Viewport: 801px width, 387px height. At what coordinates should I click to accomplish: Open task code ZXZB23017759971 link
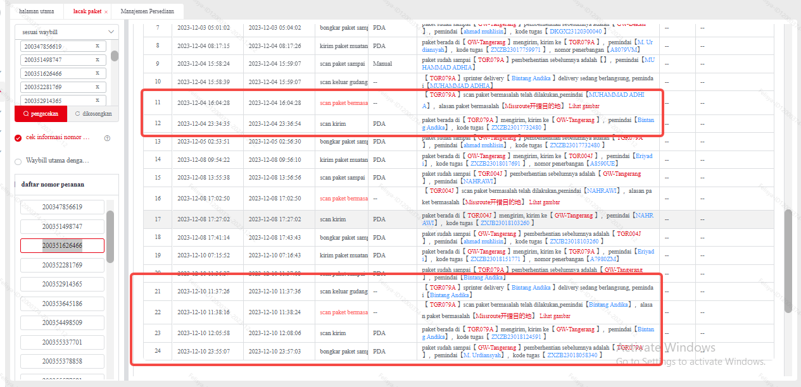515,49
